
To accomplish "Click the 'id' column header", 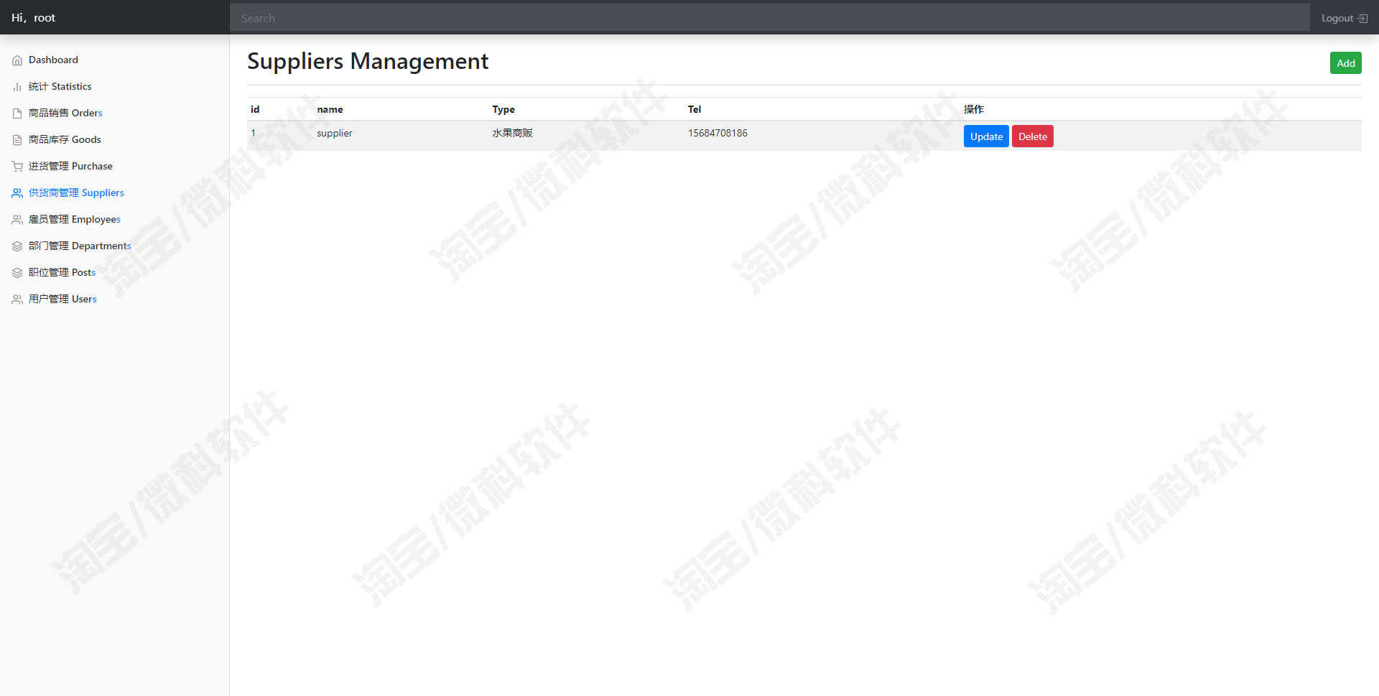I will 255,110.
